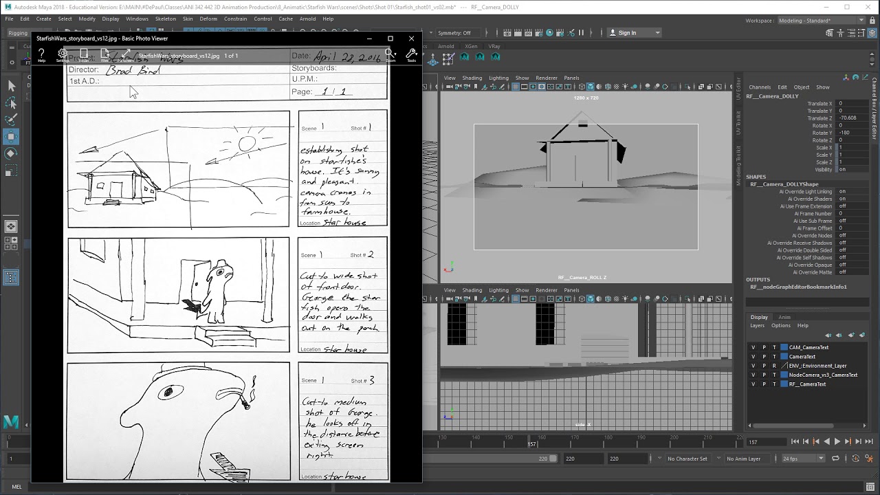The image size is (880, 495).
Task: Open Renderer menu in top viewport panel
Action: tap(547, 78)
